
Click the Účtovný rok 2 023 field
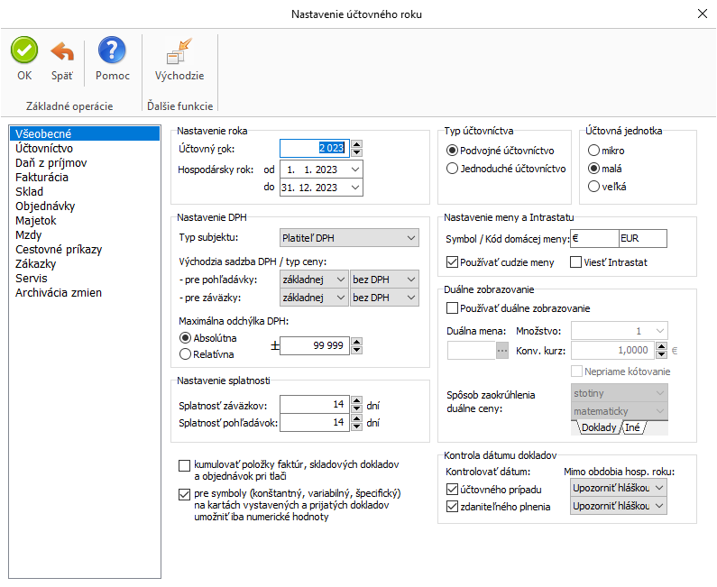click(315, 148)
